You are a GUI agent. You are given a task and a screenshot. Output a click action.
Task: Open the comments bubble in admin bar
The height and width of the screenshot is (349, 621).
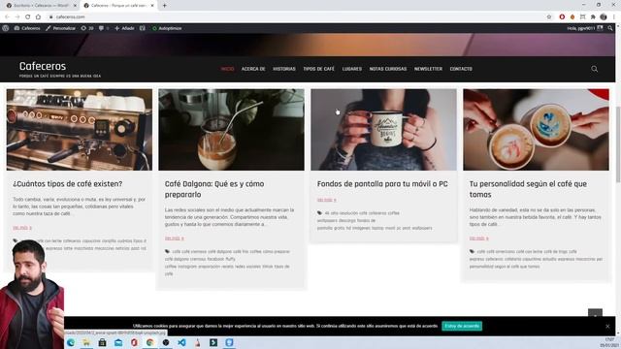(104, 28)
